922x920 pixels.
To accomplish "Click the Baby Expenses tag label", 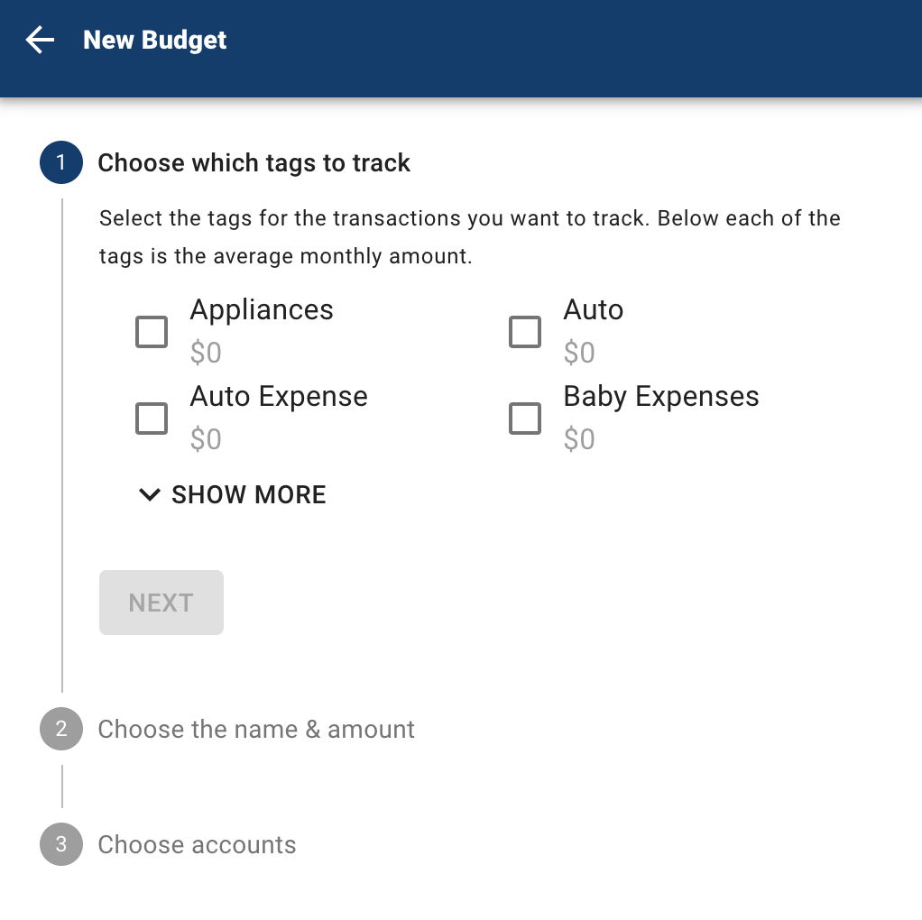I will pyautogui.click(x=661, y=397).
